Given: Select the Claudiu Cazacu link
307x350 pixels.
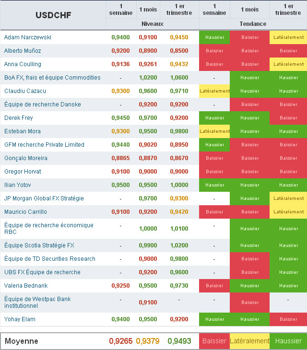Looking at the screenshot, I should [x=25, y=91].
